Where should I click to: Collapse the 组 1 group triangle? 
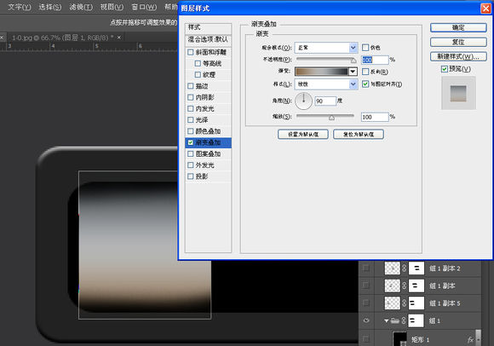[386, 320]
